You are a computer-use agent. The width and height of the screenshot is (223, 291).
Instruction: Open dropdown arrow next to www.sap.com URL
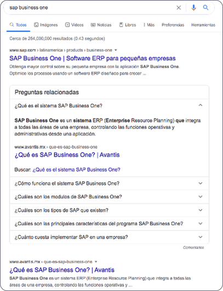(116, 50)
